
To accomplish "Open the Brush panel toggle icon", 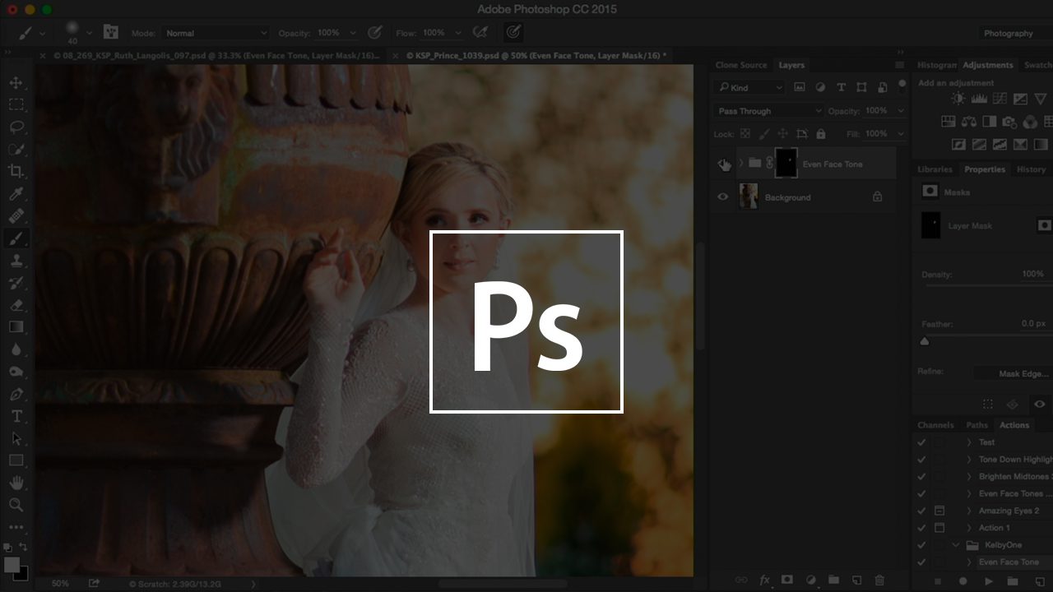I will pos(111,33).
